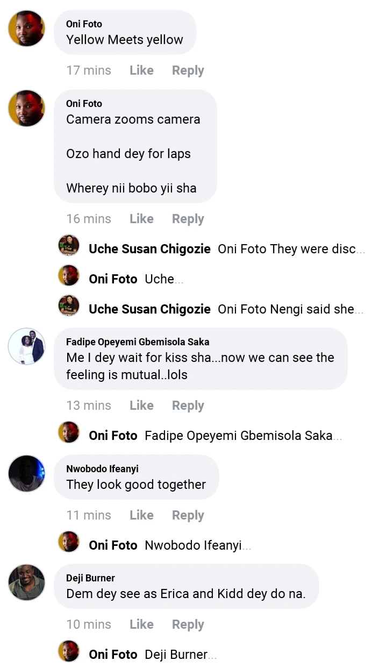
Task: Reply to Fadipe's "feeling is mutual" comment
Action: (188, 406)
